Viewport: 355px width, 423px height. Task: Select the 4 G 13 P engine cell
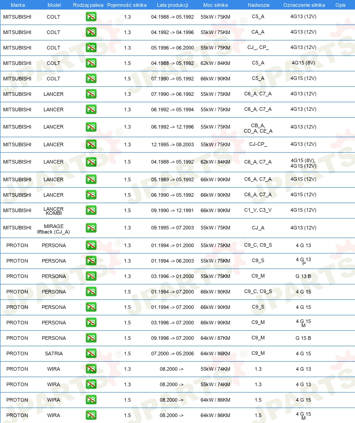click(x=303, y=261)
